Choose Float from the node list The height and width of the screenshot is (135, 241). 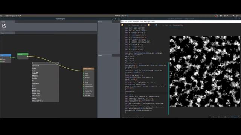[x=34, y=68]
